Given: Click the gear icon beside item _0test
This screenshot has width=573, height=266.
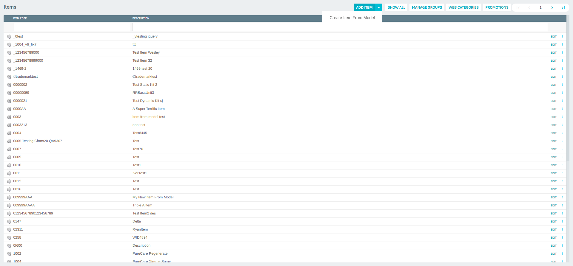Looking at the screenshot, I should (x=9, y=37).
